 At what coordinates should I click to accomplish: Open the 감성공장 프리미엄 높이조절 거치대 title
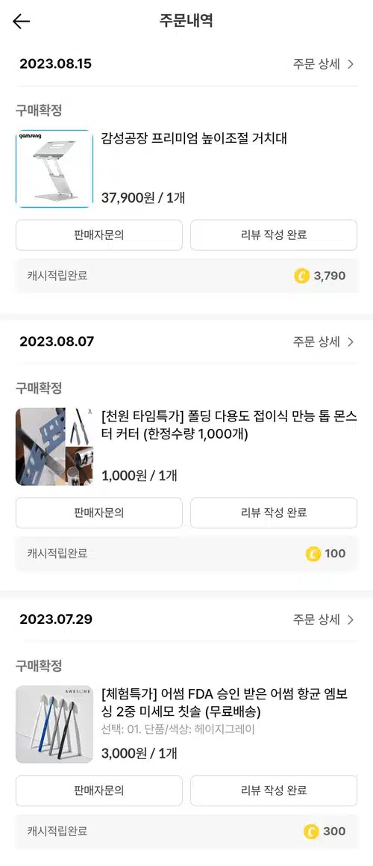click(194, 138)
